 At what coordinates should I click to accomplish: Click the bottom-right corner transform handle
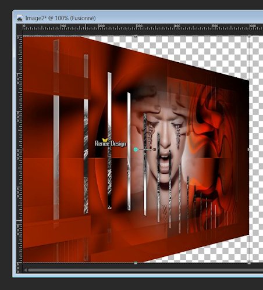pos(249,263)
